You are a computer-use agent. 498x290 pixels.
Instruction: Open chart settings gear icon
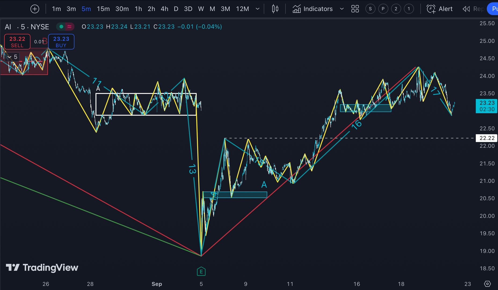(487, 284)
